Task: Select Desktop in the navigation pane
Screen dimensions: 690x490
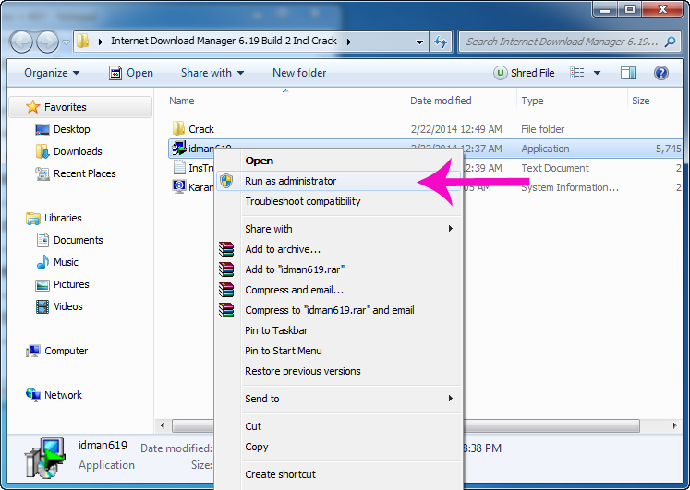Action: pyautogui.click(x=72, y=129)
